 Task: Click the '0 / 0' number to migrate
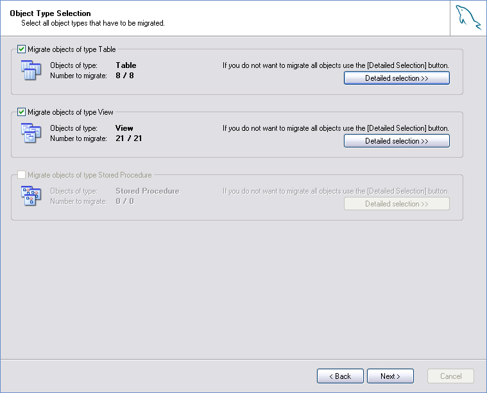coord(125,201)
